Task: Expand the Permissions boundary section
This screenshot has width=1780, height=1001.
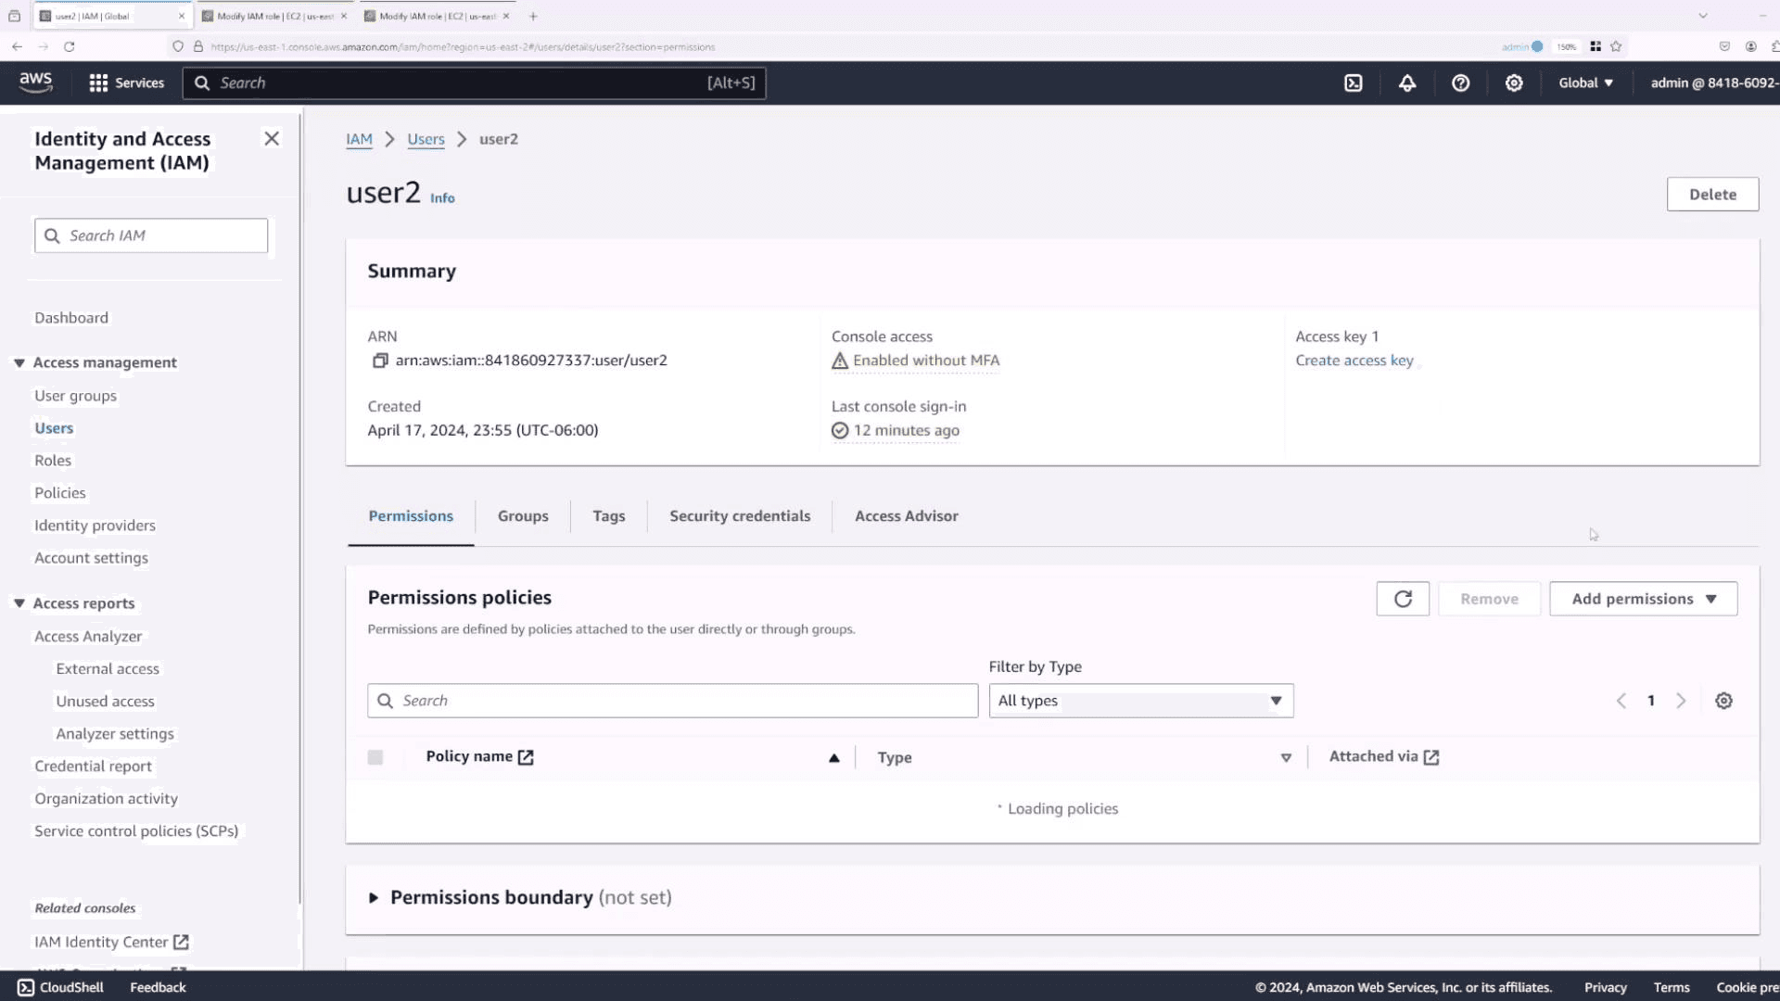Action: [374, 897]
